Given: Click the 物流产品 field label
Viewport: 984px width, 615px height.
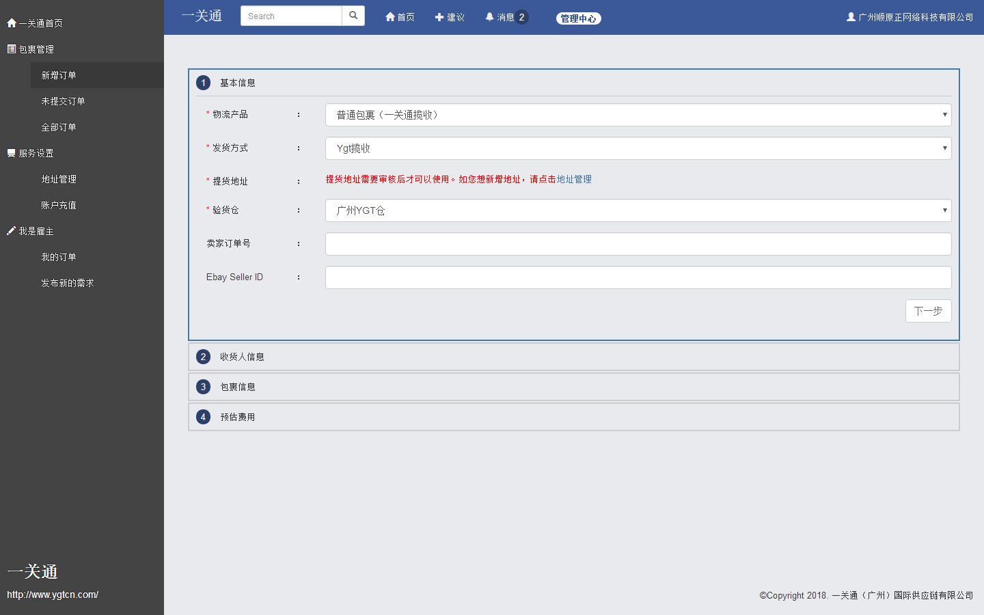Looking at the screenshot, I should tap(230, 114).
